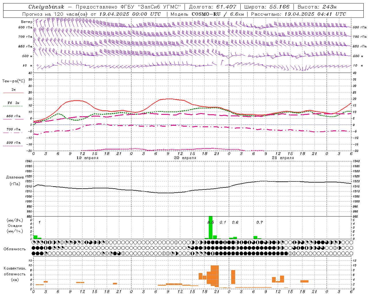The image size is (368, 294).
Task: Click the 21 апреля date label
Action: [x=283, y=158]
